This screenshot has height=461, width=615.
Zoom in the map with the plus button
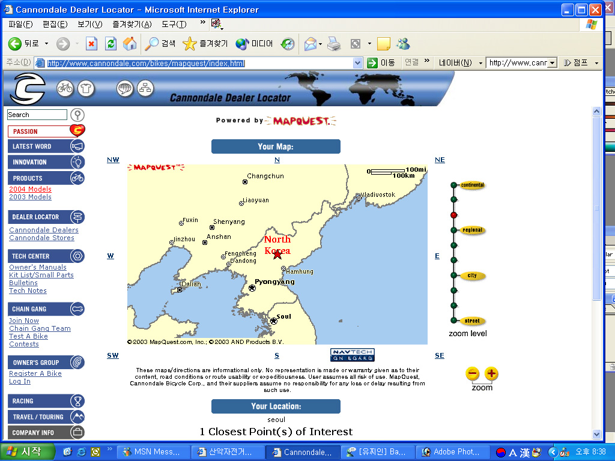tap(491, 373)
